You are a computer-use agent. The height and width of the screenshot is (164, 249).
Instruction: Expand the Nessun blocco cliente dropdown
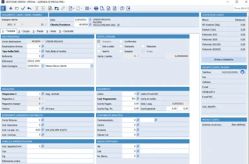pyautogui.click(x=92, y=66)
